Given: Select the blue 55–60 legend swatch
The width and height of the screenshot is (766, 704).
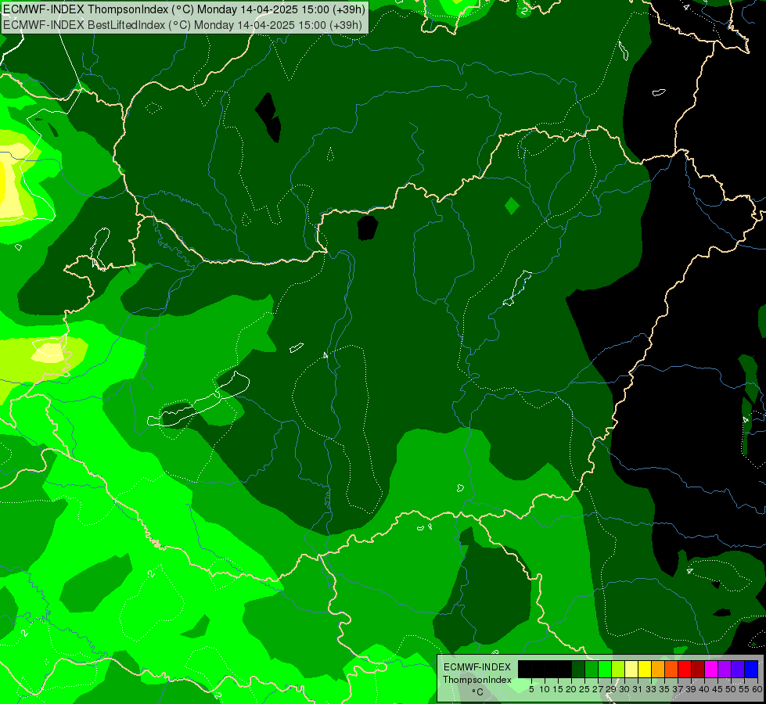Looking at the screenshot, I should coord(751,669).
